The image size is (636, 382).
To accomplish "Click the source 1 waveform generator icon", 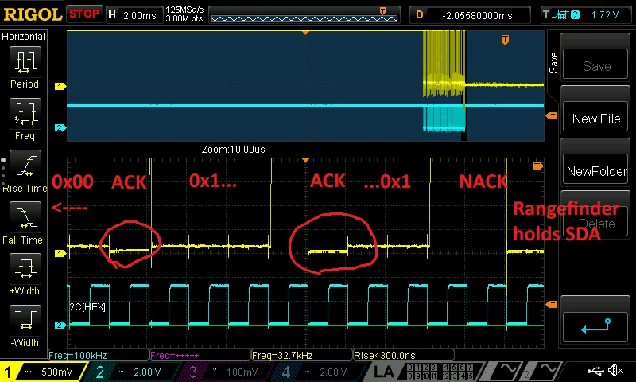I will tap(502, 371).
